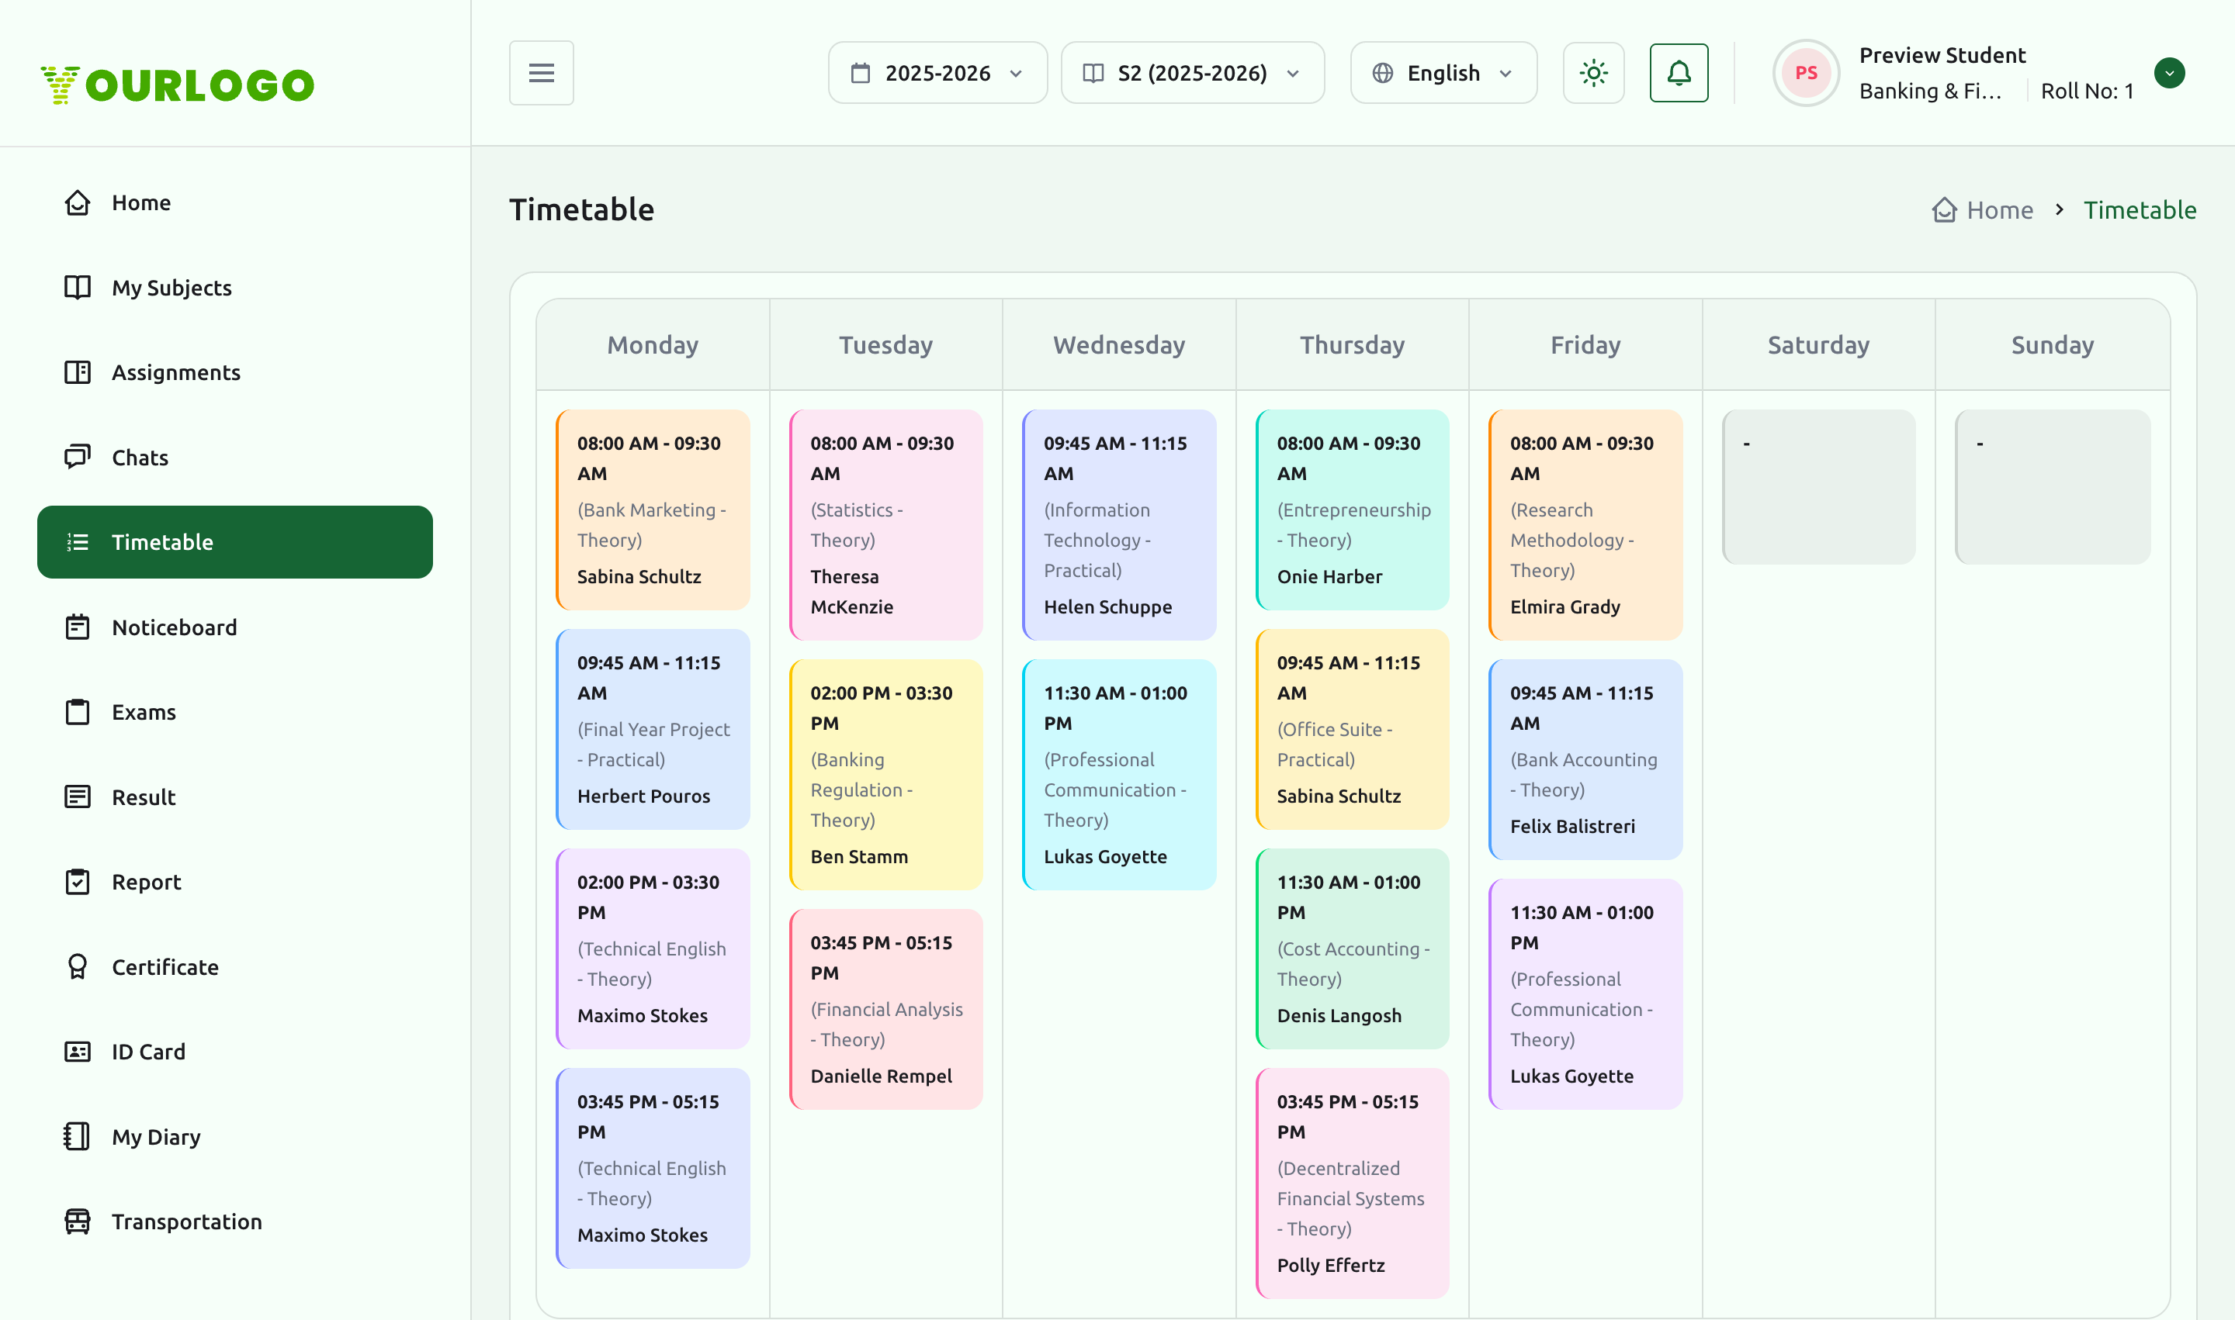This screenshot has width=2235, height=1320.
Task: Click the Exams clipboard icon
Action: coord(78,713)
